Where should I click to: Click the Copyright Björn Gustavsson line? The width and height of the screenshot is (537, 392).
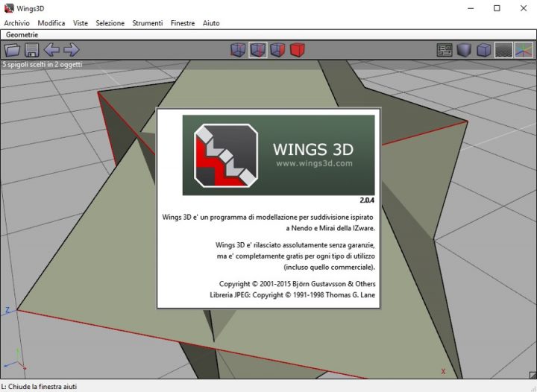click(298, 284)
